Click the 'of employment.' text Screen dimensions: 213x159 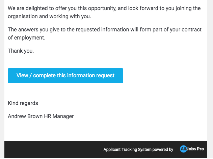tap(26, 38)
